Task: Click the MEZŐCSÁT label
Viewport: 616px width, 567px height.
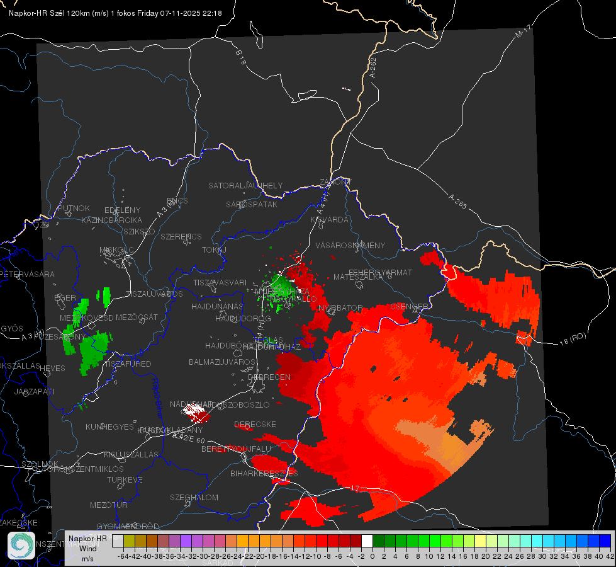Action: coord(137,317)
